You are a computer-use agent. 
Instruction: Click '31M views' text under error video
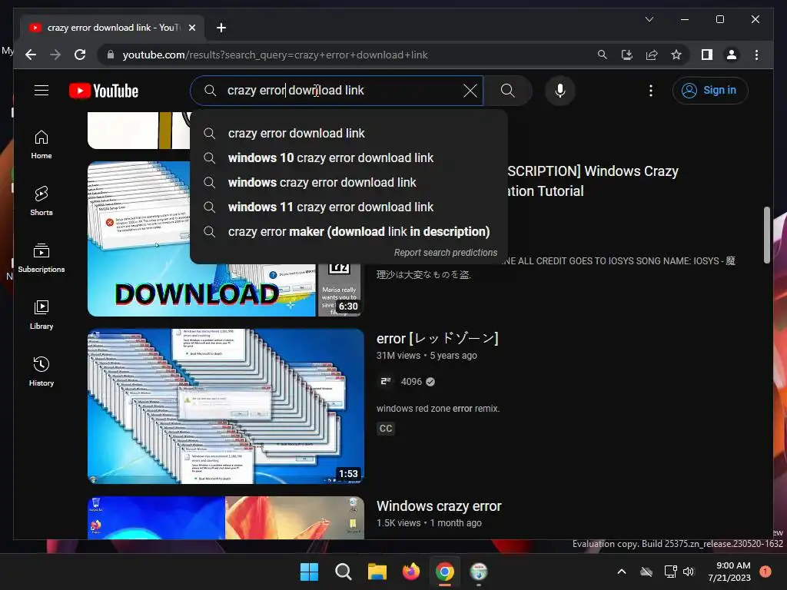click(x=399, y=356)
